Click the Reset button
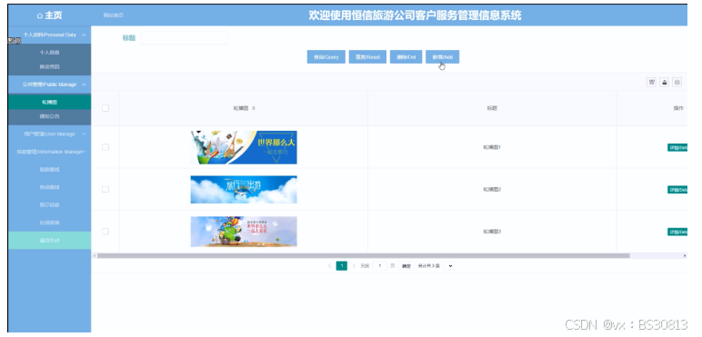The height and width of the screenshot is (337, 702). (367, 57)
